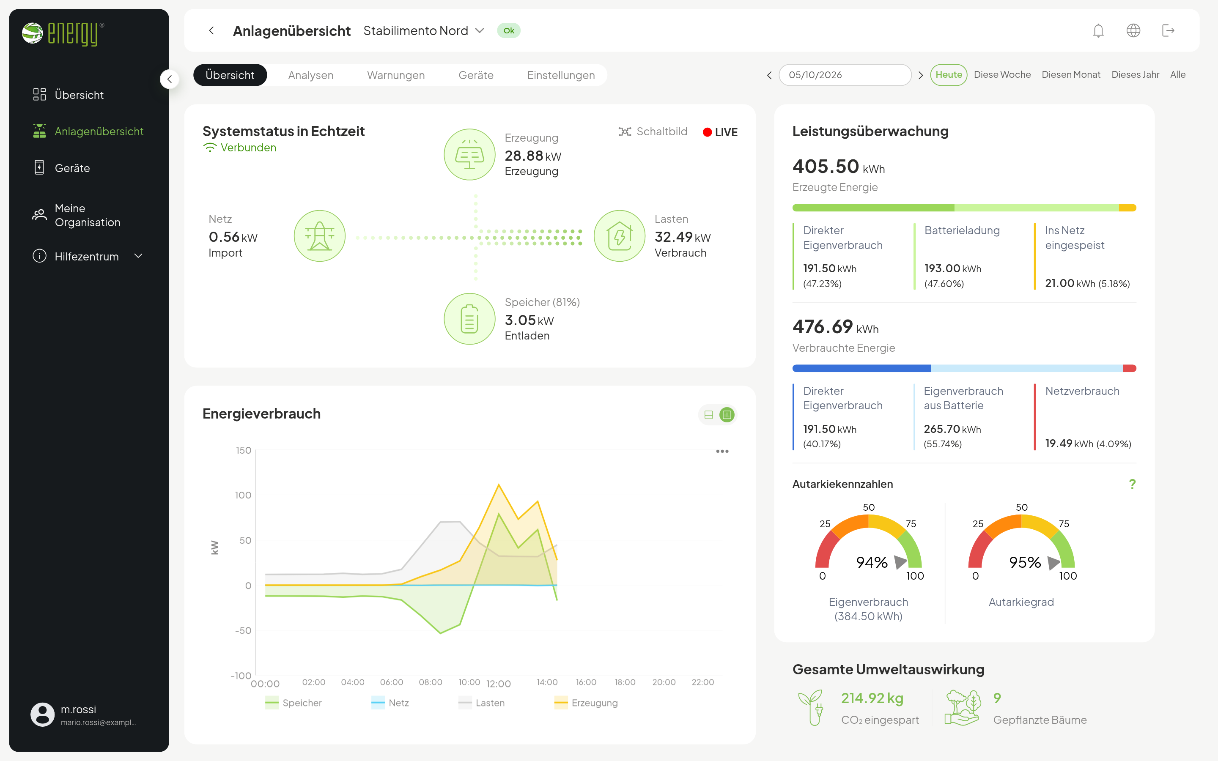Click the date field 05/10/2026
Viewport: 1218px width, 761px height.
[x=845, y=75]
